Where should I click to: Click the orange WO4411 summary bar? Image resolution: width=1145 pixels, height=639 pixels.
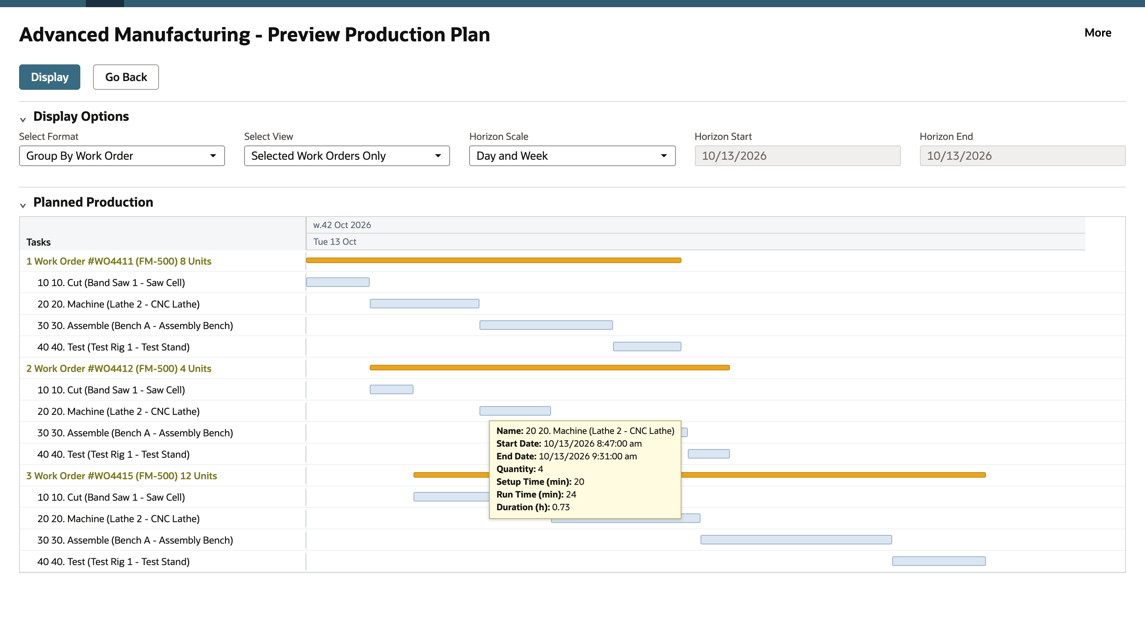click(x=493, y=260)
